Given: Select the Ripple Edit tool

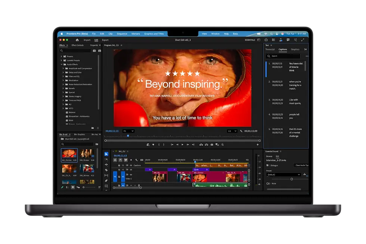Looking at the screenshot, I should pos(106,165).
